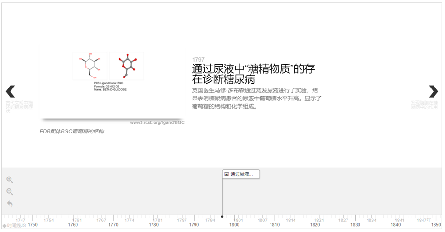This screenshot has width=445, height=232.
Task: Zoom in the timeline with magnifier plus
Action: 10,180
